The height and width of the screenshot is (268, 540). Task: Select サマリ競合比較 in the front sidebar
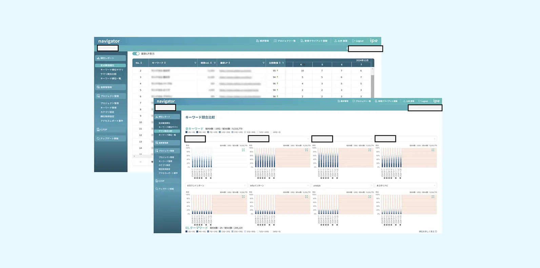[x=165, y=131]
